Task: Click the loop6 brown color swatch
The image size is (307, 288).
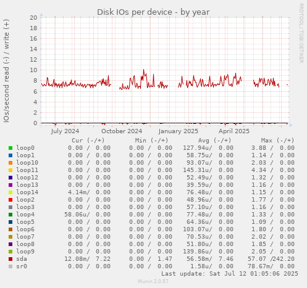Action: point(11,229)
